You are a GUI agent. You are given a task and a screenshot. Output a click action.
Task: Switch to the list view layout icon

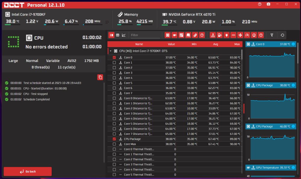(x=112, y=35)
